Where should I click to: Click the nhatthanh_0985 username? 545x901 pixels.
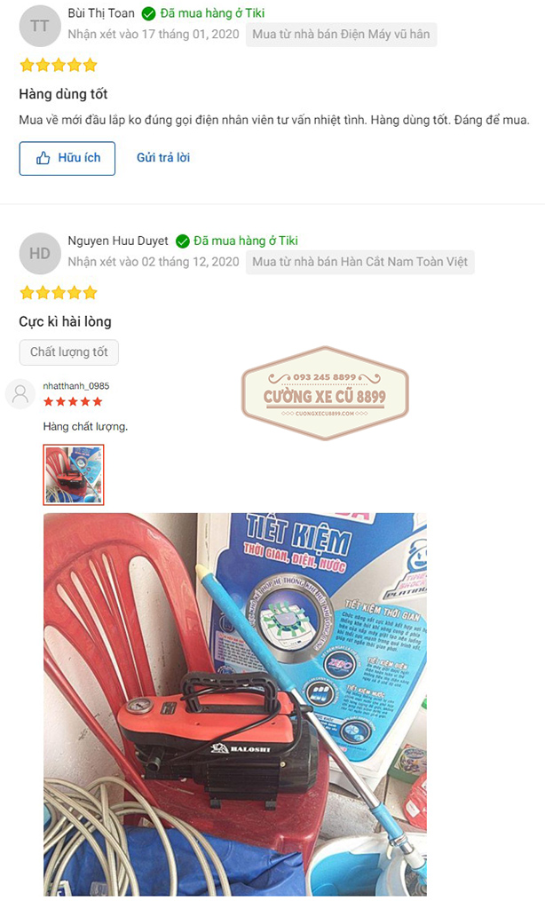pos(75,385)
